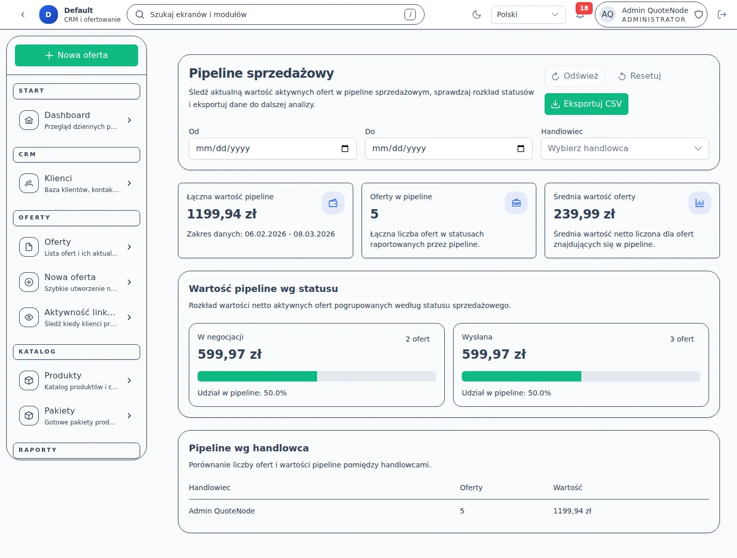Click the Eksportuj CSV button

[x=586, y=104]
